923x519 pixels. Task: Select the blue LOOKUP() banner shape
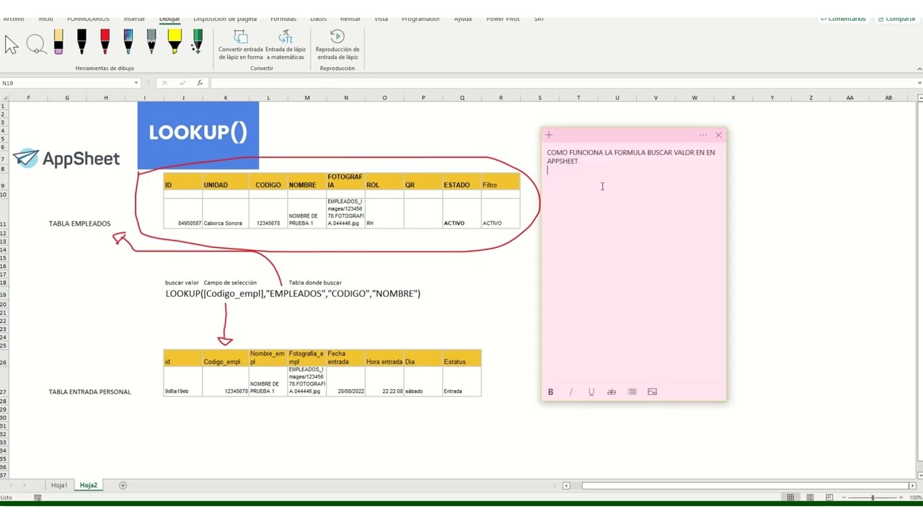(x=198, y=135)
